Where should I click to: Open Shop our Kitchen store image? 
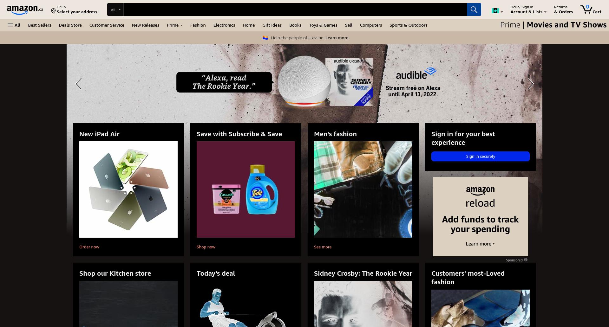pos(128,304)
